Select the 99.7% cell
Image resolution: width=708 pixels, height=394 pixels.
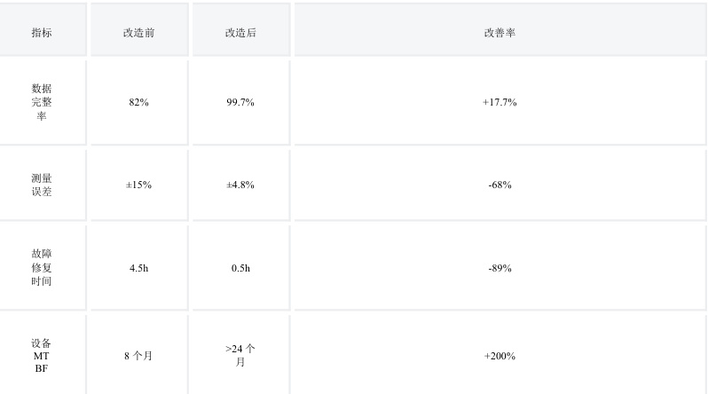[x=240, y=102]
